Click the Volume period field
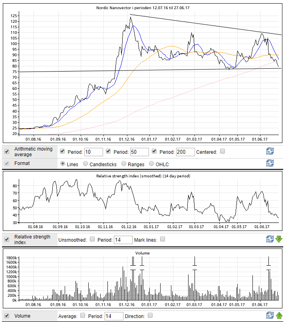Screen dimensions: 284x322 (114, 316)
